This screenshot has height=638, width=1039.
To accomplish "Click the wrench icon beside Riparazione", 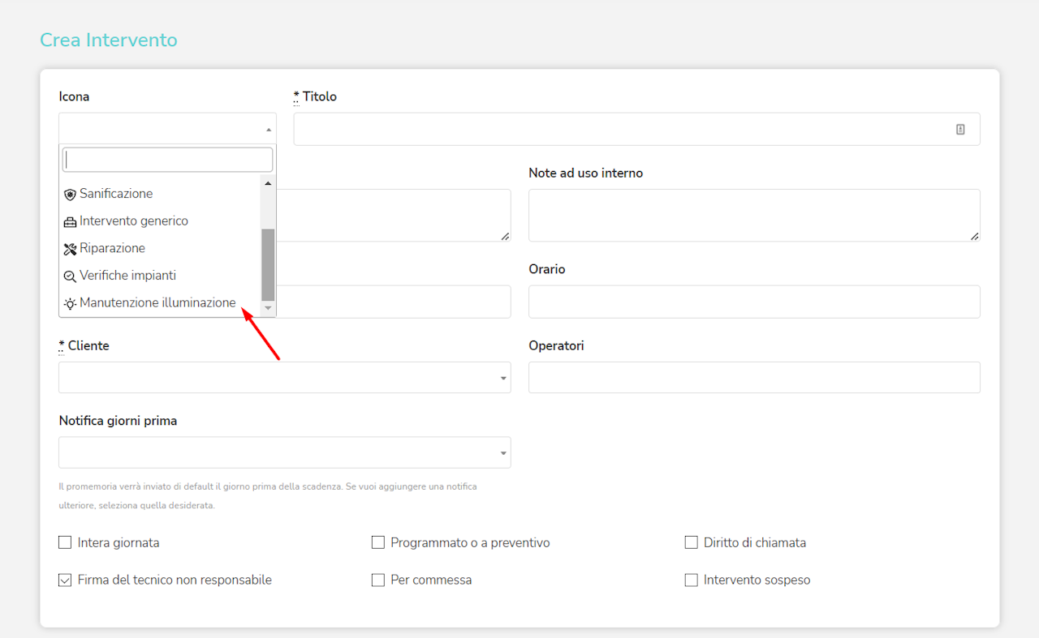I will (x=70, y=249).
